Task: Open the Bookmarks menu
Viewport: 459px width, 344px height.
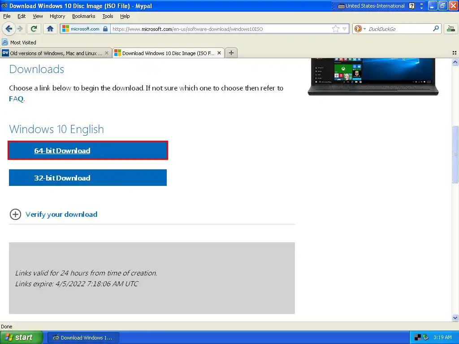Action: (x=84, y=16)
